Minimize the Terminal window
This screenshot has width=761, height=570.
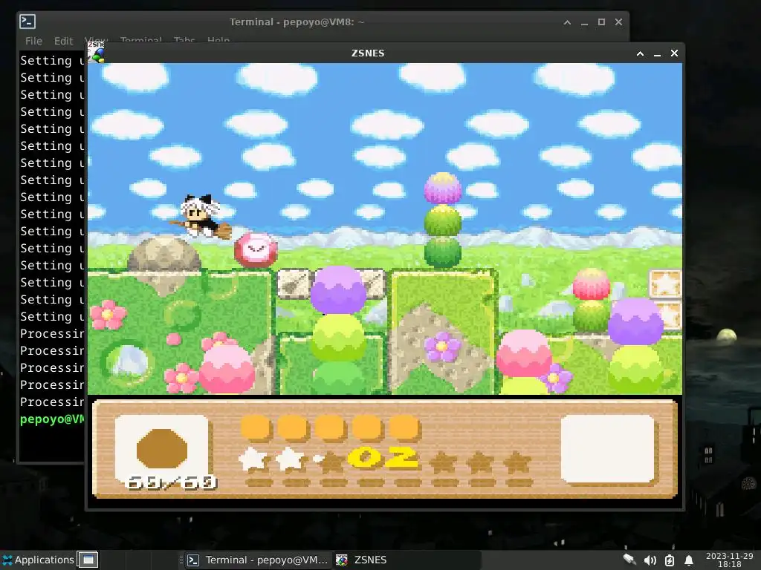pos(584,22)
